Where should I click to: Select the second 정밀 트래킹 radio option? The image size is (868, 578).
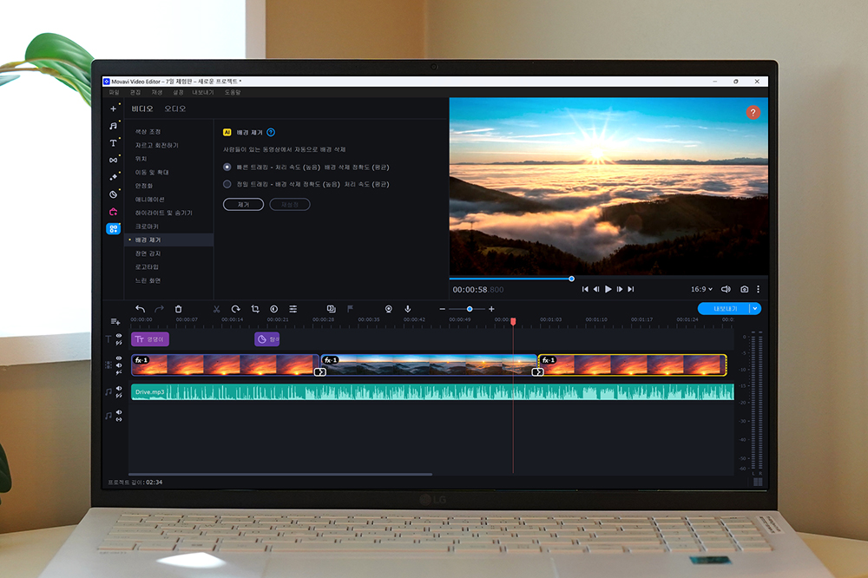(227, 184)
